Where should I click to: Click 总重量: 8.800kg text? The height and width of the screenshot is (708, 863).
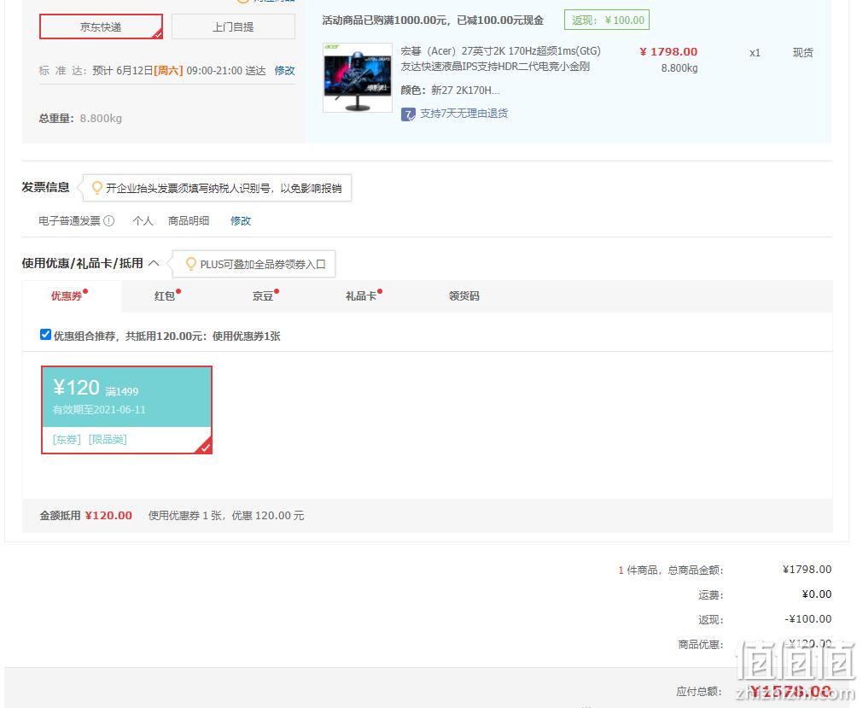(x=80, y=119)
